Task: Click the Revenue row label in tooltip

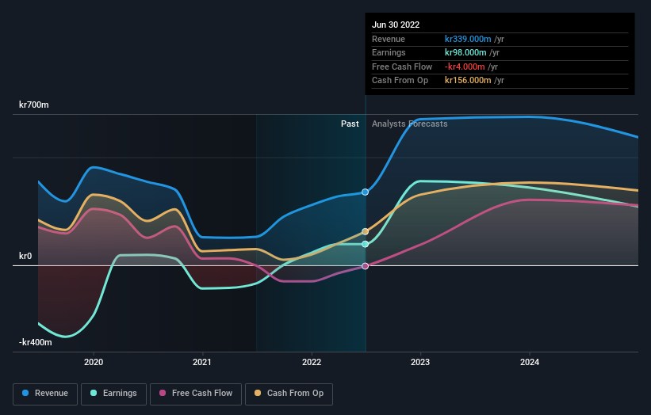Action: [x=389, y=39]
